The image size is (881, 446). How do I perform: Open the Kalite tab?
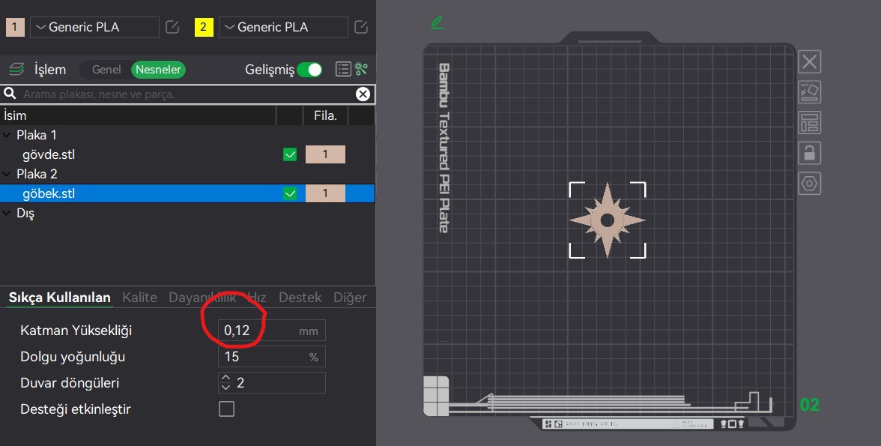click(139, 297)
